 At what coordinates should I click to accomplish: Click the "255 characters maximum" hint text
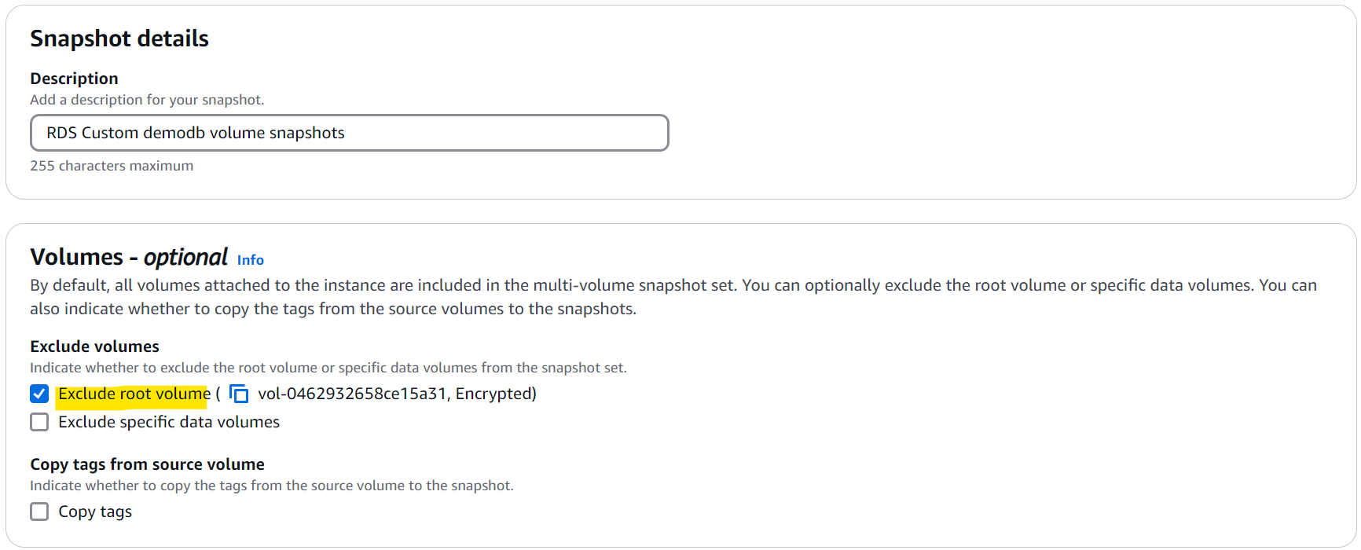pyautogui.click(x=112, y=166)
